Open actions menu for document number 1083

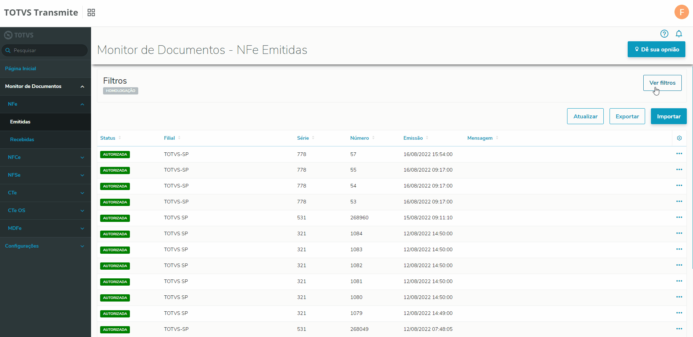pyautogui.click(x=679, y=249)
